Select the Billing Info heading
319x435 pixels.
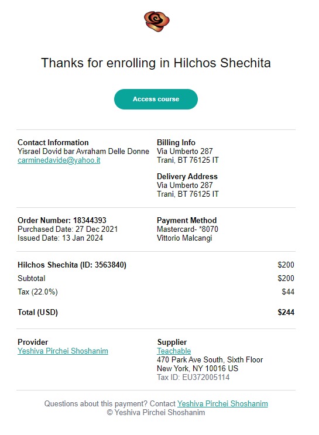(x=176, y=143)
